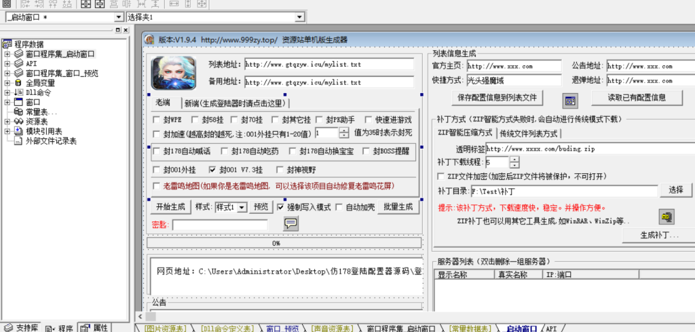695x332 pixels.
Task: Toggle the ZIP文件加密 checkbox
Action: (x=440, y=177)
